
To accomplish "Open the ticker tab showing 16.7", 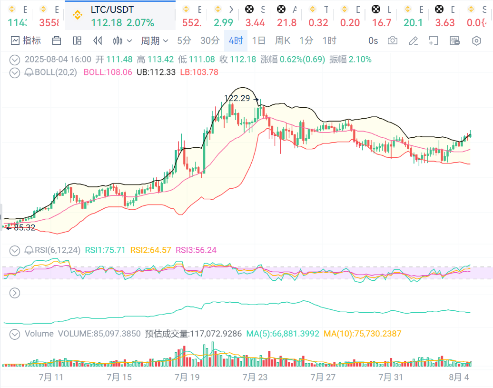I will click(x=381, y=16).
